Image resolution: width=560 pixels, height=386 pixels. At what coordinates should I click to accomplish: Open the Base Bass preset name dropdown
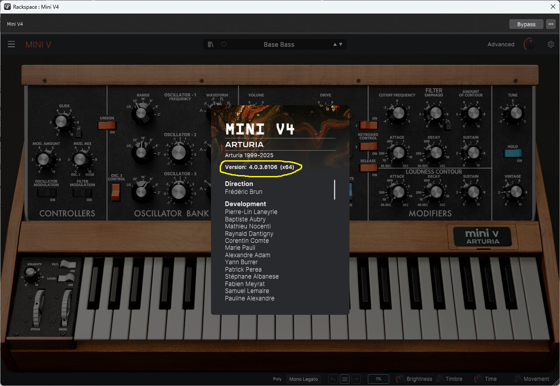[x=279, y=45]
